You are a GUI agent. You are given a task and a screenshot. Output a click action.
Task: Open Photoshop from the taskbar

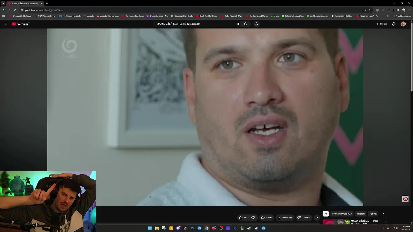tap(192, 228)
